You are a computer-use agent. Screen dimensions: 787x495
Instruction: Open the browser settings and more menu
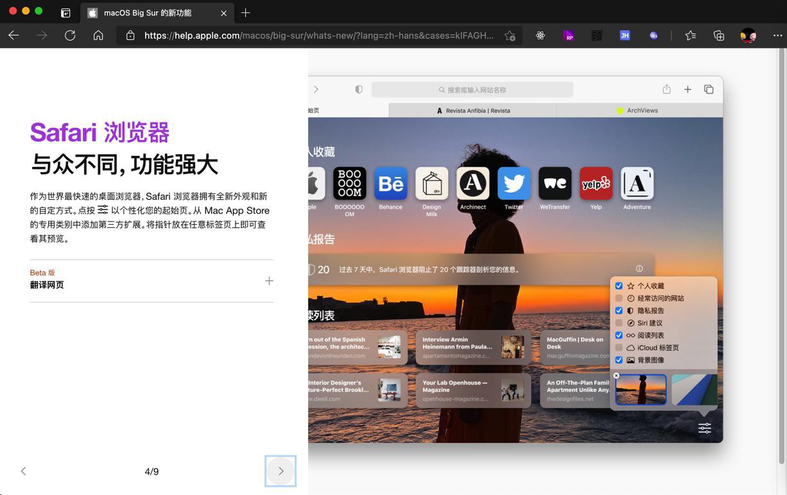pyautogui.click(x=777, y=36)
